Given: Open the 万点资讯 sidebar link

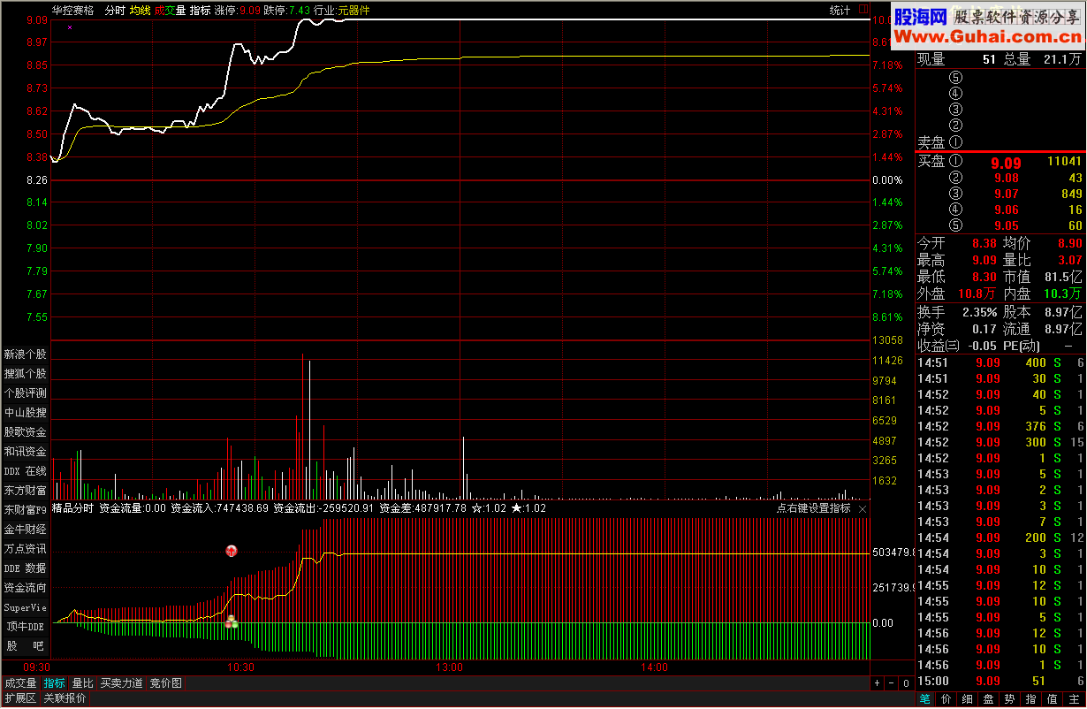Looking at the screenshot, I should pyautogui.click(x=25, y=548).
